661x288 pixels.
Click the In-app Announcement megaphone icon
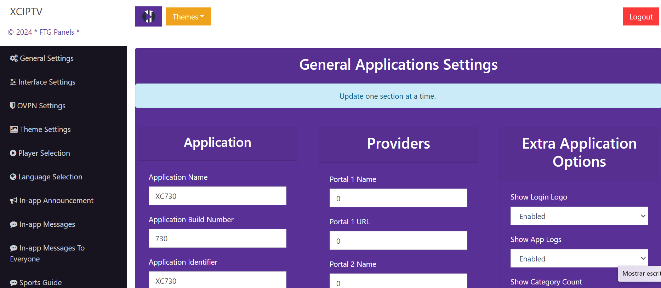[13, 201]
